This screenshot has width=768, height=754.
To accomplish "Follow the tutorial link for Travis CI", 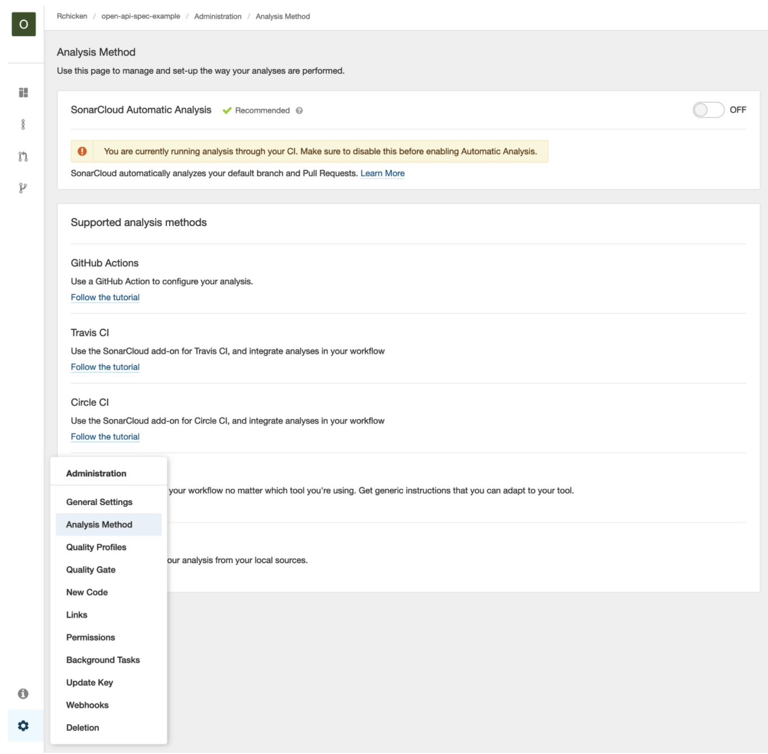I will pos(105,367).
